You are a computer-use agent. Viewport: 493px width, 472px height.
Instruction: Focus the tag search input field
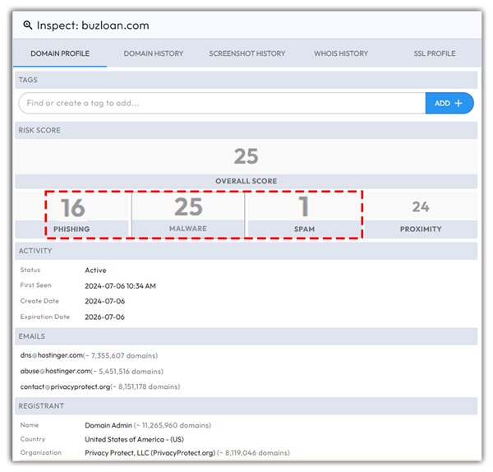pos(222,103)
